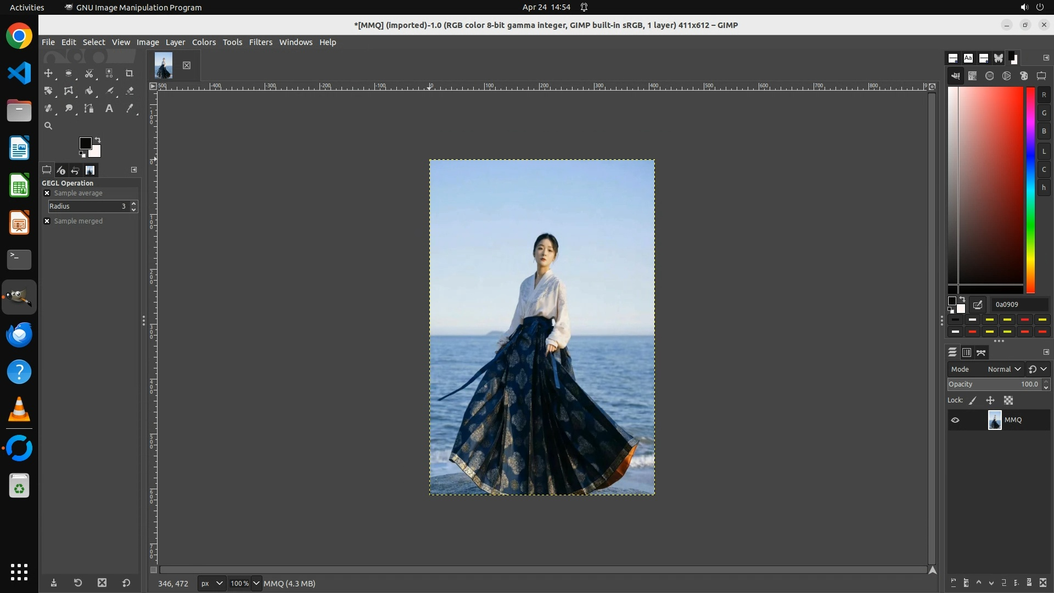Open the Colors menu
1054x593 pixels.
tap(204, 42)
